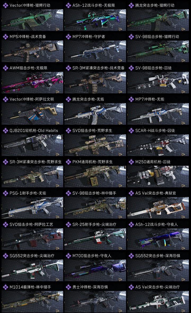Select the purple icon beside SR-25射手步枪-尖端治疗

tap(68, 224)
